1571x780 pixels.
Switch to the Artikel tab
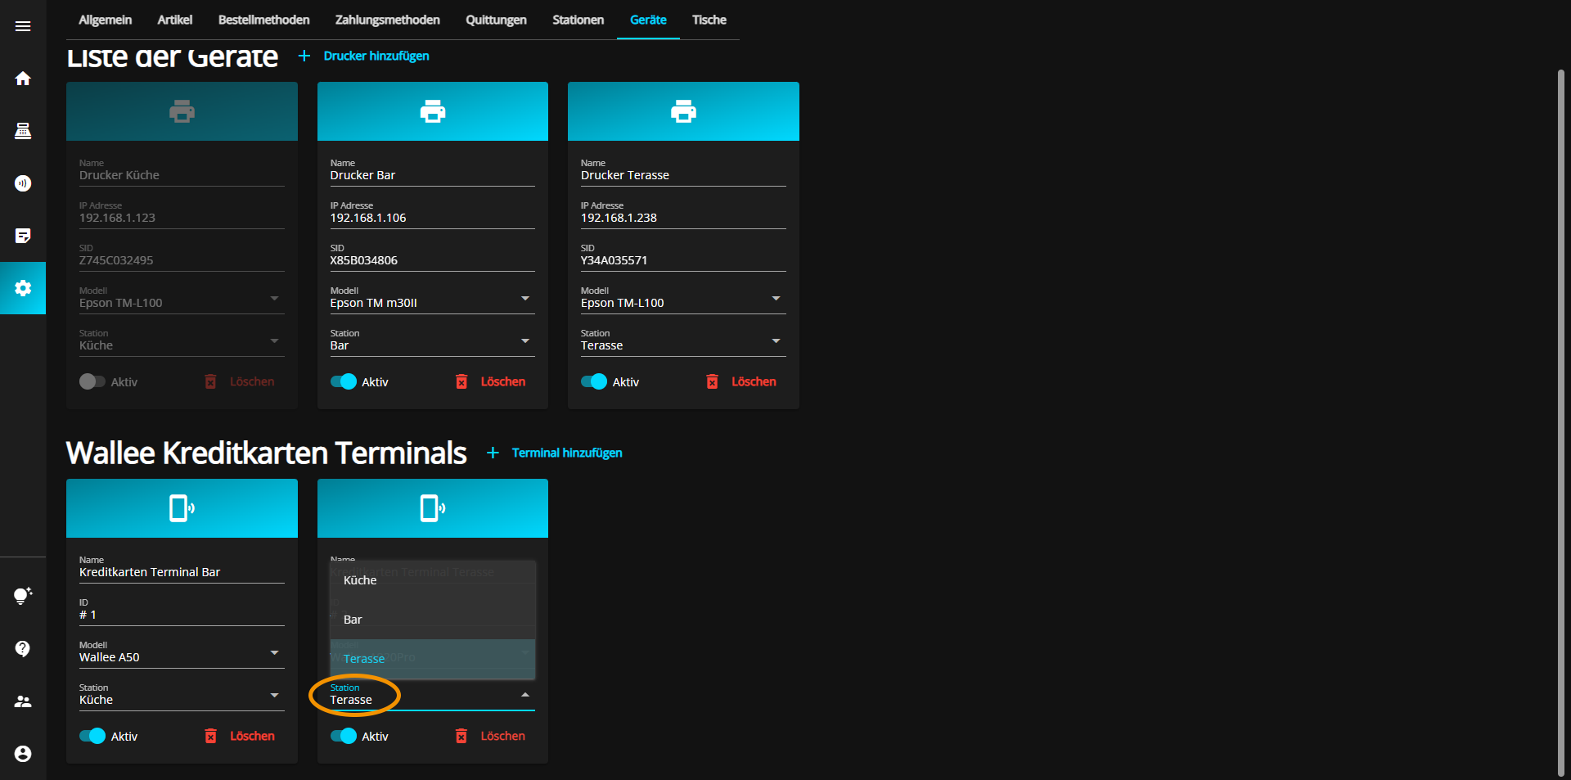tap(175, 20)
